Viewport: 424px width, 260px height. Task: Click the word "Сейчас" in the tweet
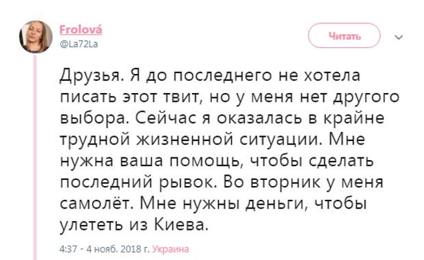pyautogui.click(x=165, y=118)
